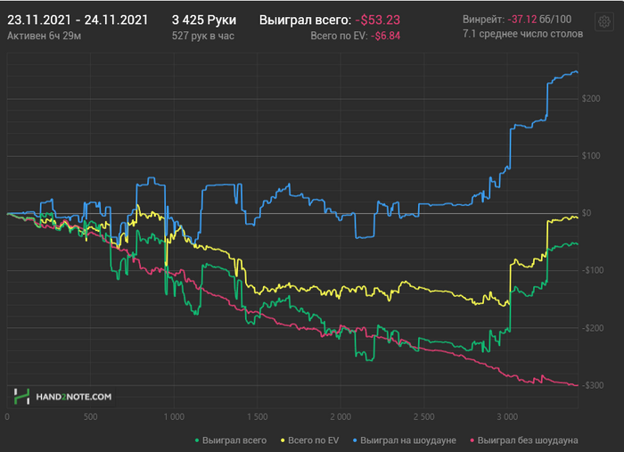Screen dimensions: 624x452
Task: Click the '-$100' y-axis label
Action: click(593, 270)
